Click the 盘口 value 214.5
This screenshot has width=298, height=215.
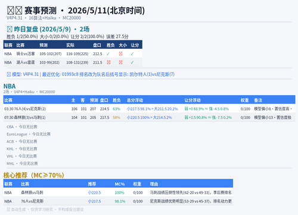click(x=104, y=109)
